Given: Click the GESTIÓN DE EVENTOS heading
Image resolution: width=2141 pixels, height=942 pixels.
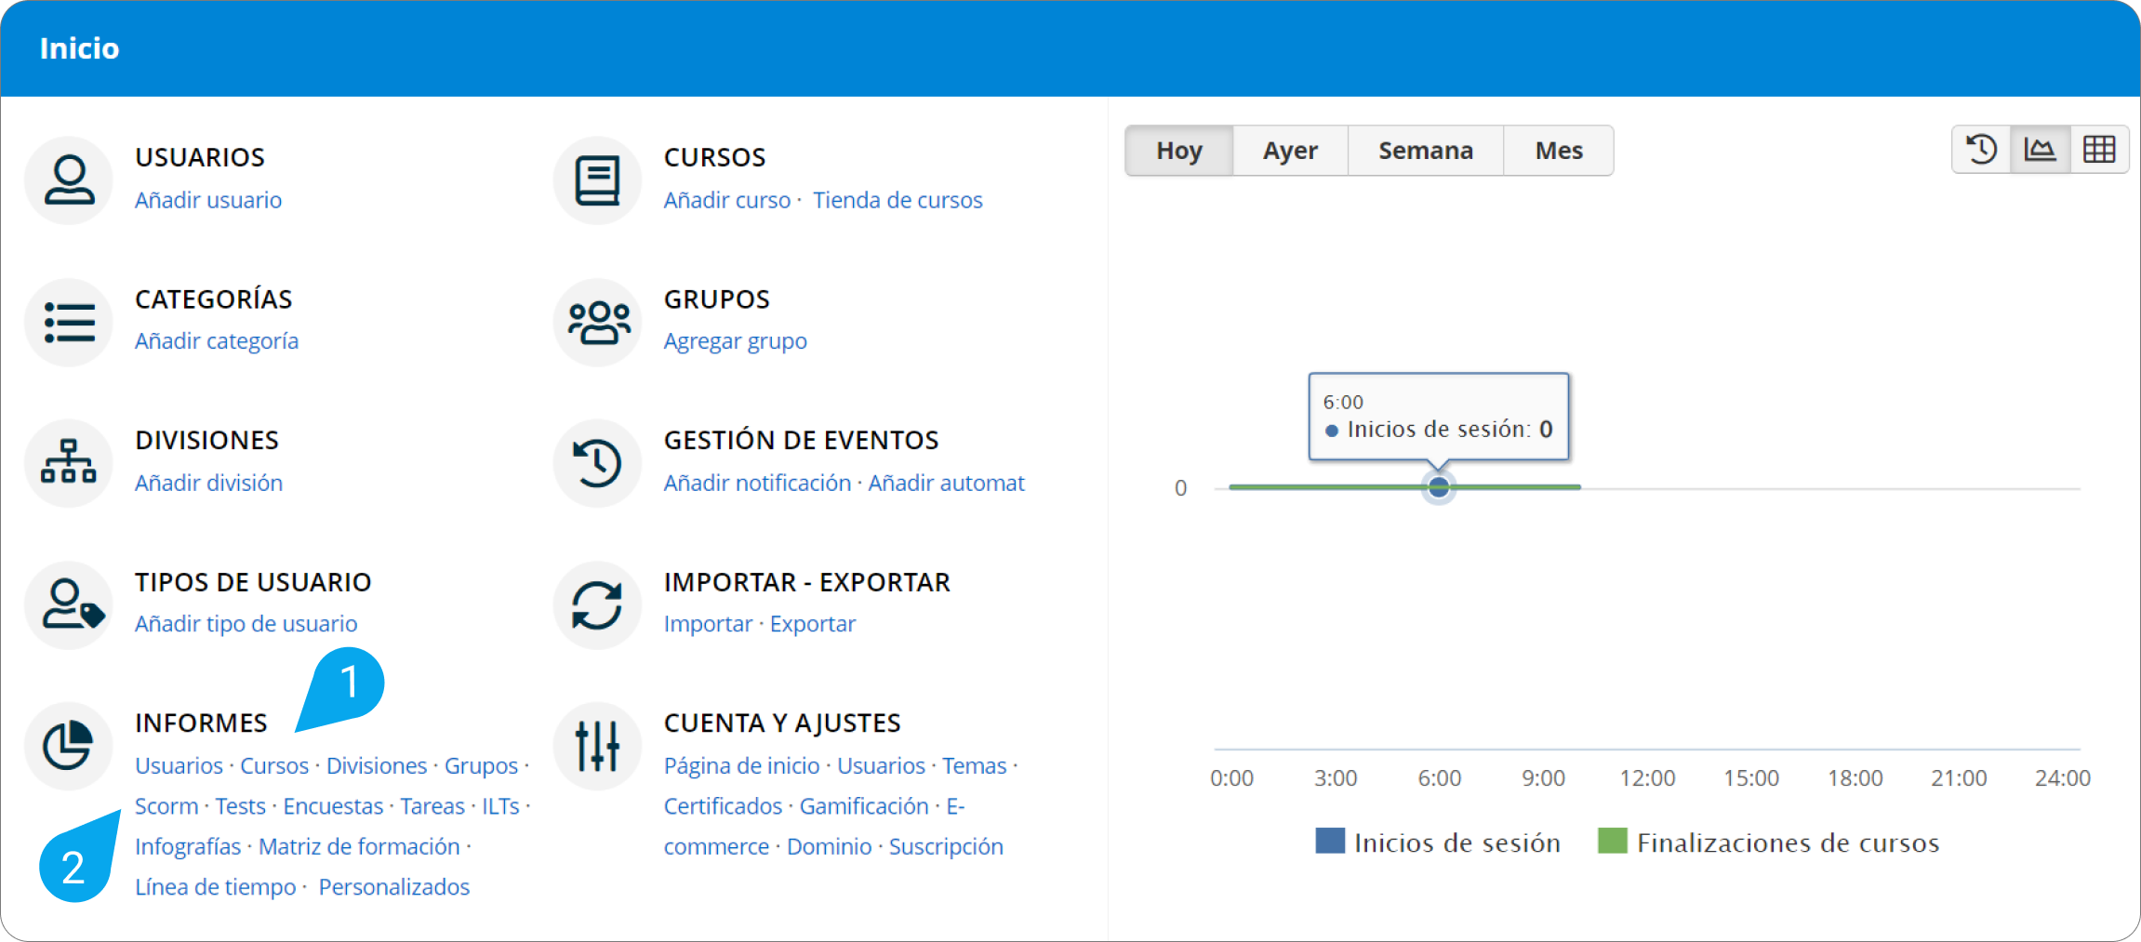Looking at the screenshot, I should point(802,440).
